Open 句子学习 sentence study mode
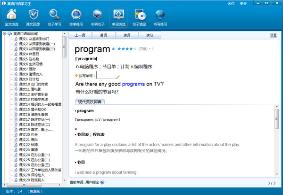 (x=55, y=17)
